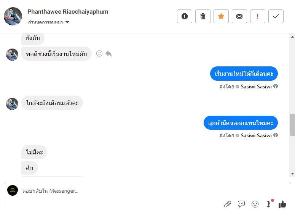Viewport: 295px width, 209px height.
Task: Click the scroll down arrow of chat scrollbar
Action: tap(292, 174)
